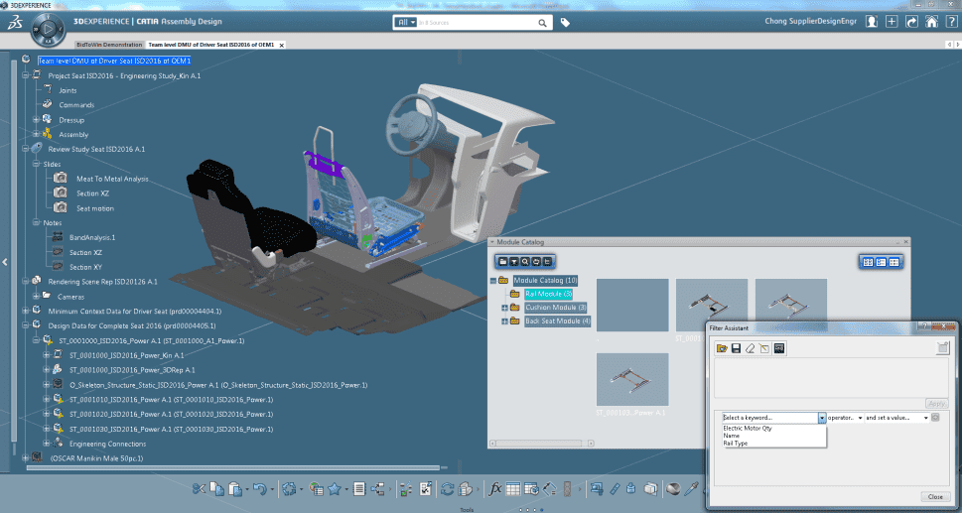Click the search input field

click(478, 23)
